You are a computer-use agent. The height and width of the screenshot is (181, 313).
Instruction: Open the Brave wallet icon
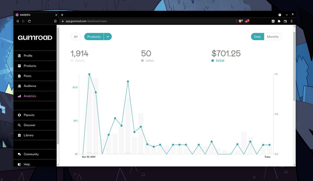[x=285, y=21]
